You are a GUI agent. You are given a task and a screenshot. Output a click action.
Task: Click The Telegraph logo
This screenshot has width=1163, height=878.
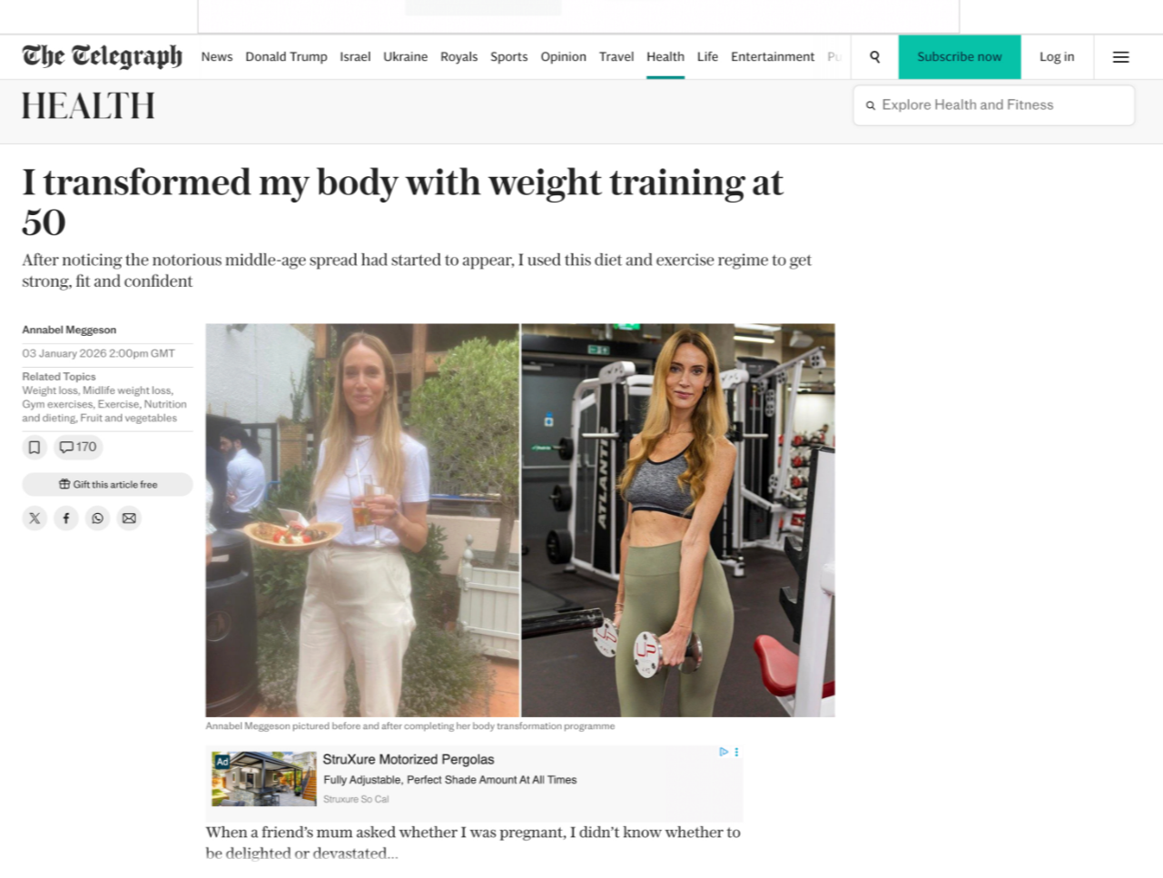(x=103, y=56)
